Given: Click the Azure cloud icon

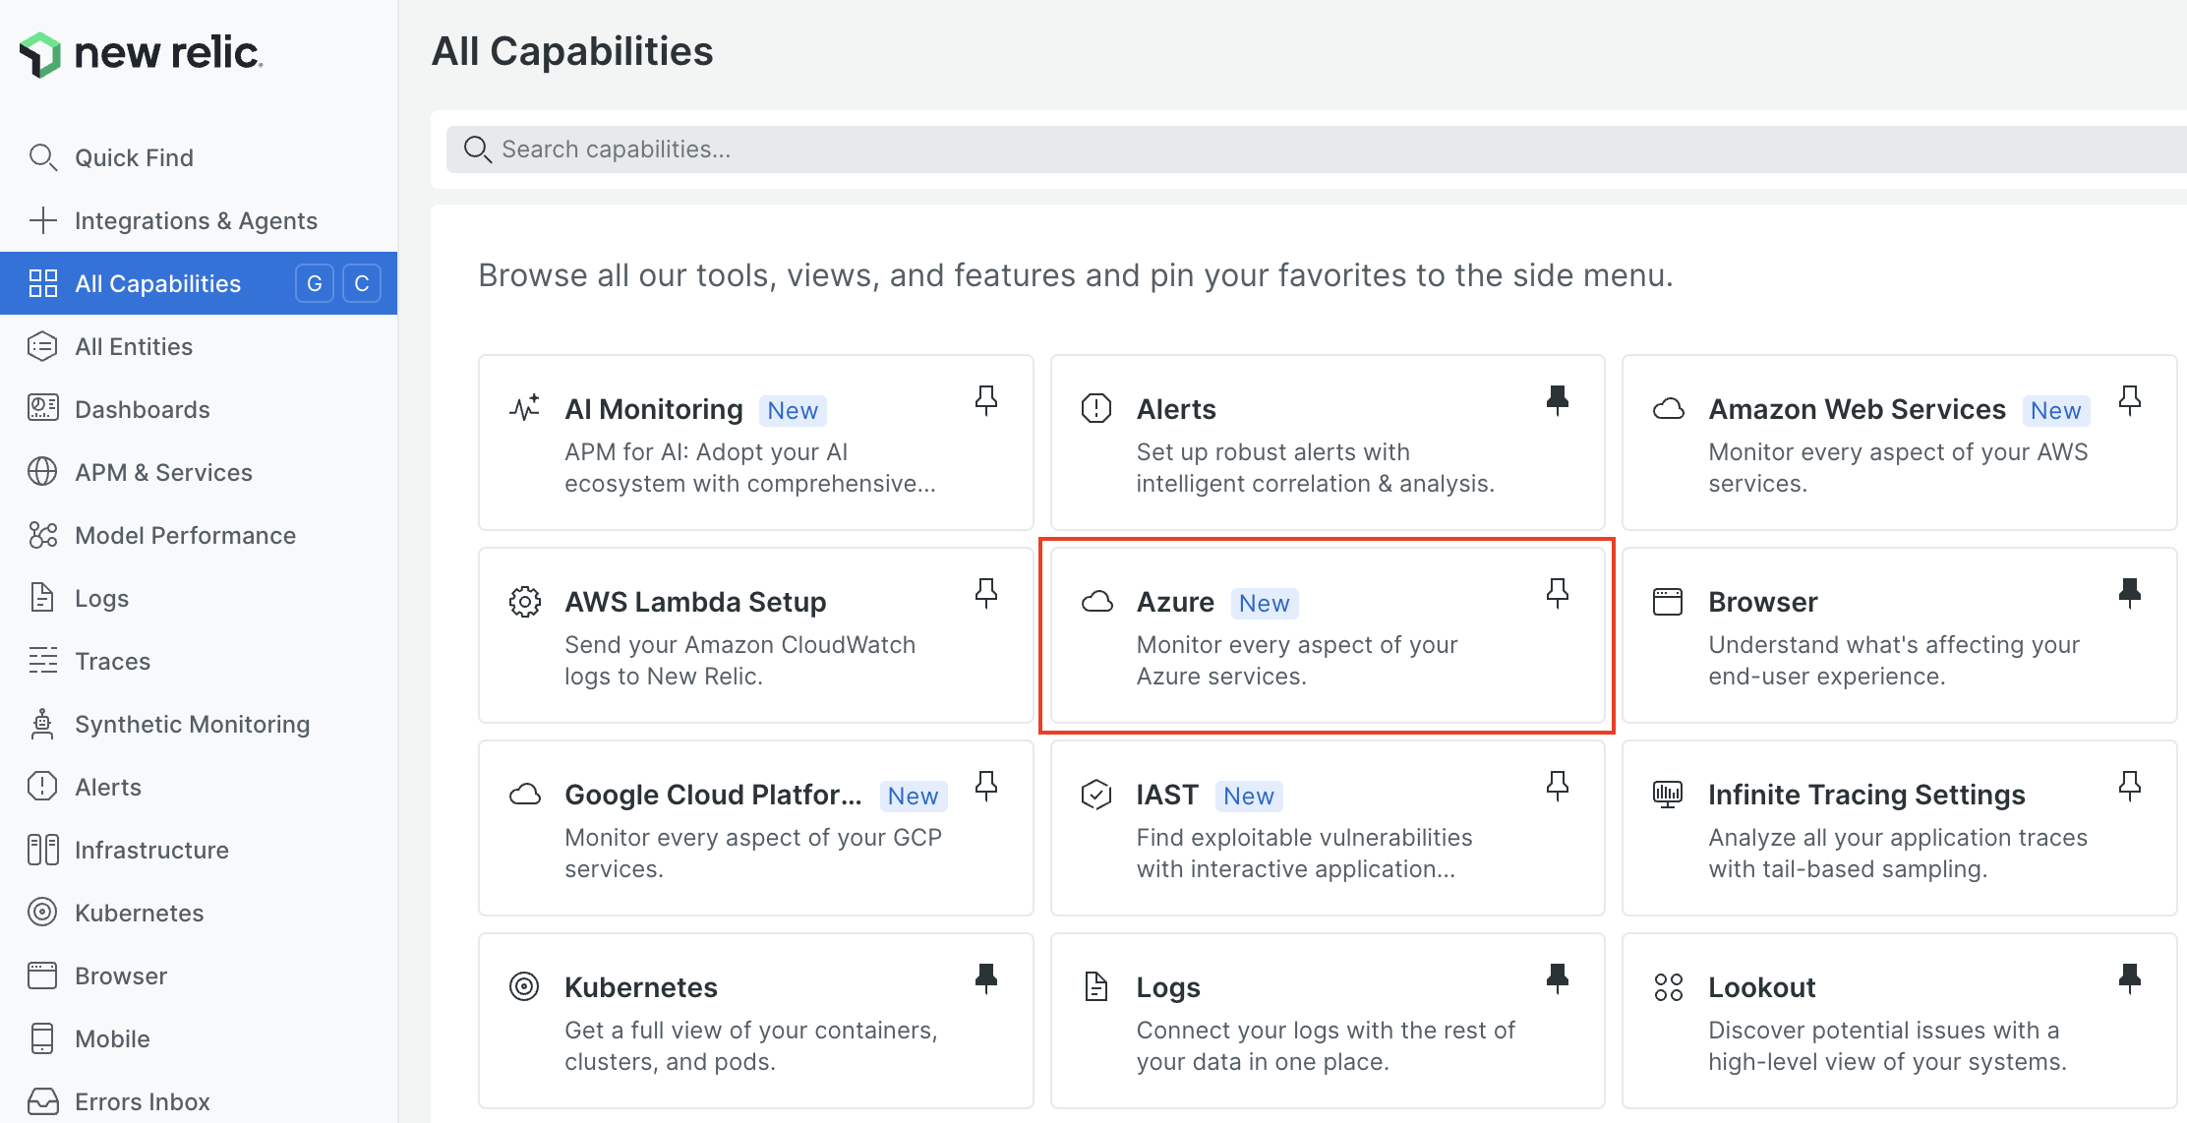Looking at the screenshot, I should click(x=1096, y=601).
